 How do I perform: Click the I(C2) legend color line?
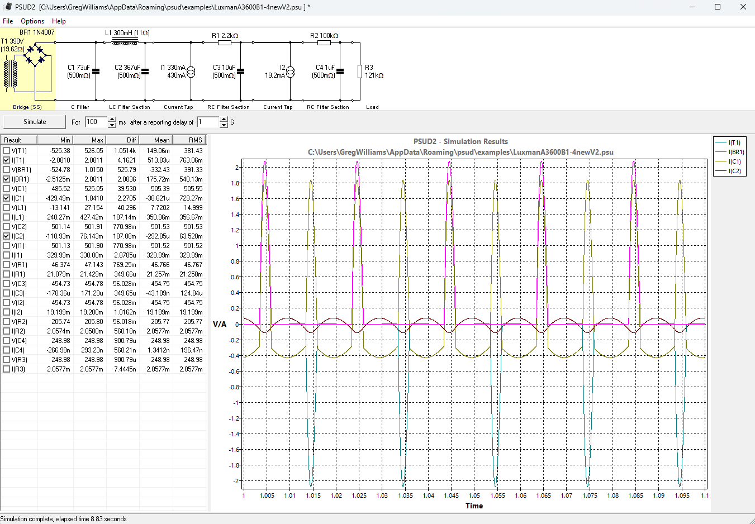pyautogui.click(x=721, y=171)
